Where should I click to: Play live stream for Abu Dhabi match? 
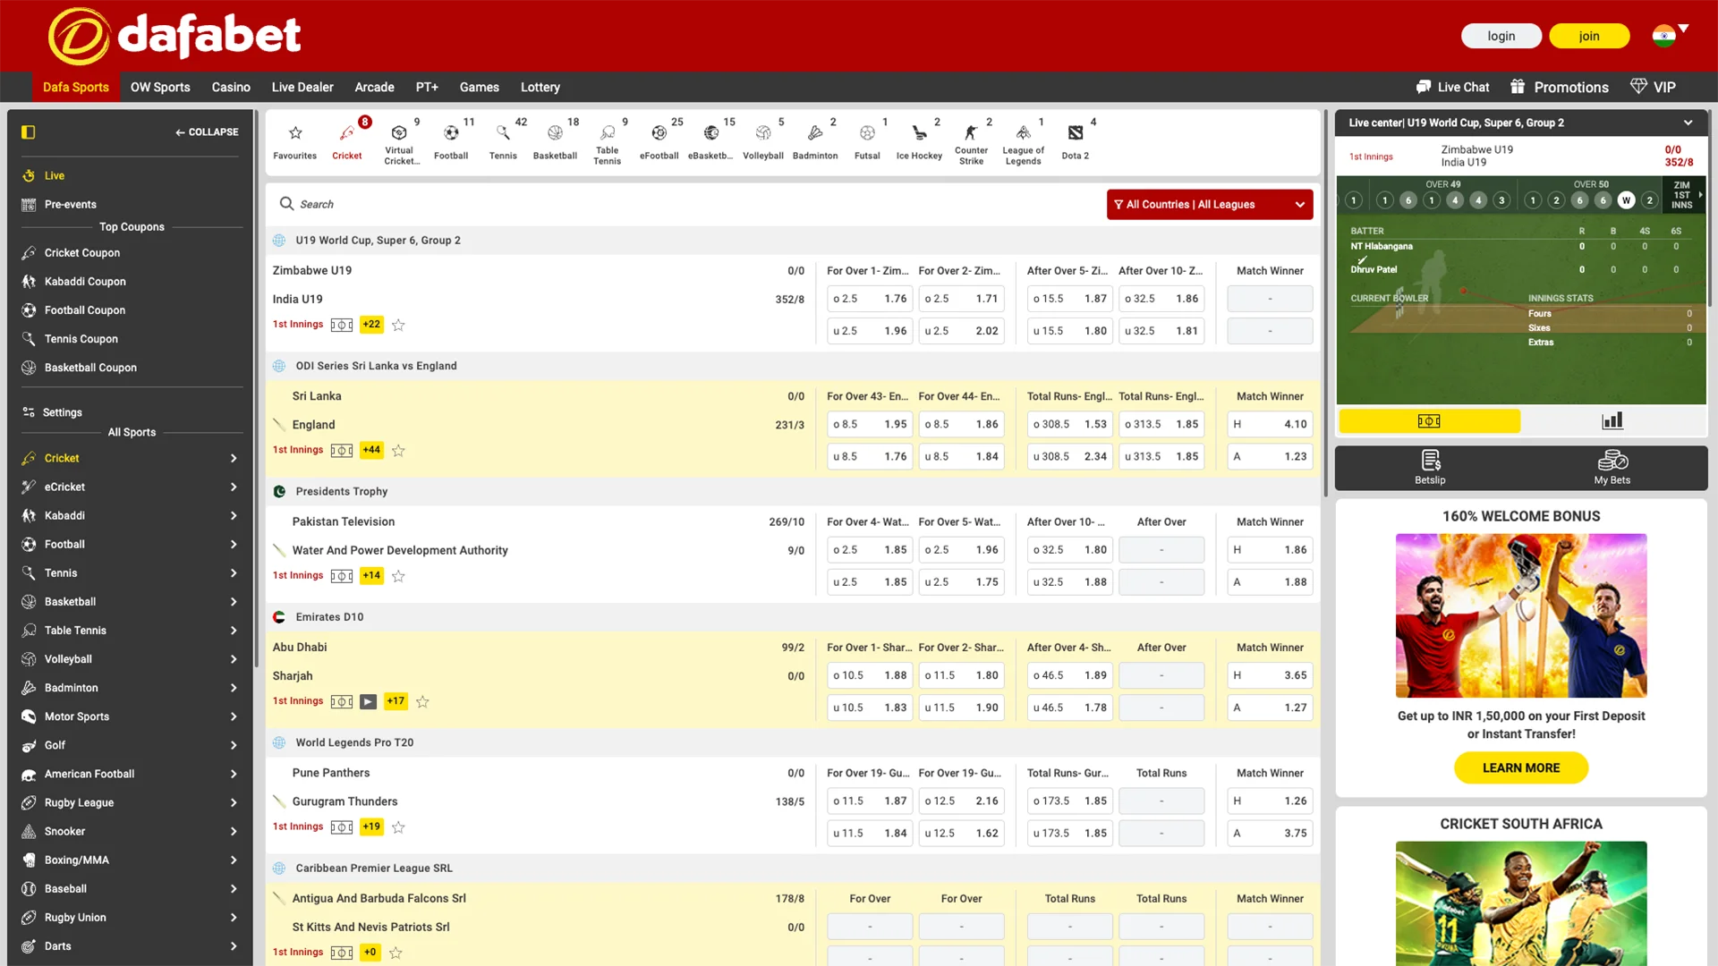pyautogui.click(x=368, y=702)
